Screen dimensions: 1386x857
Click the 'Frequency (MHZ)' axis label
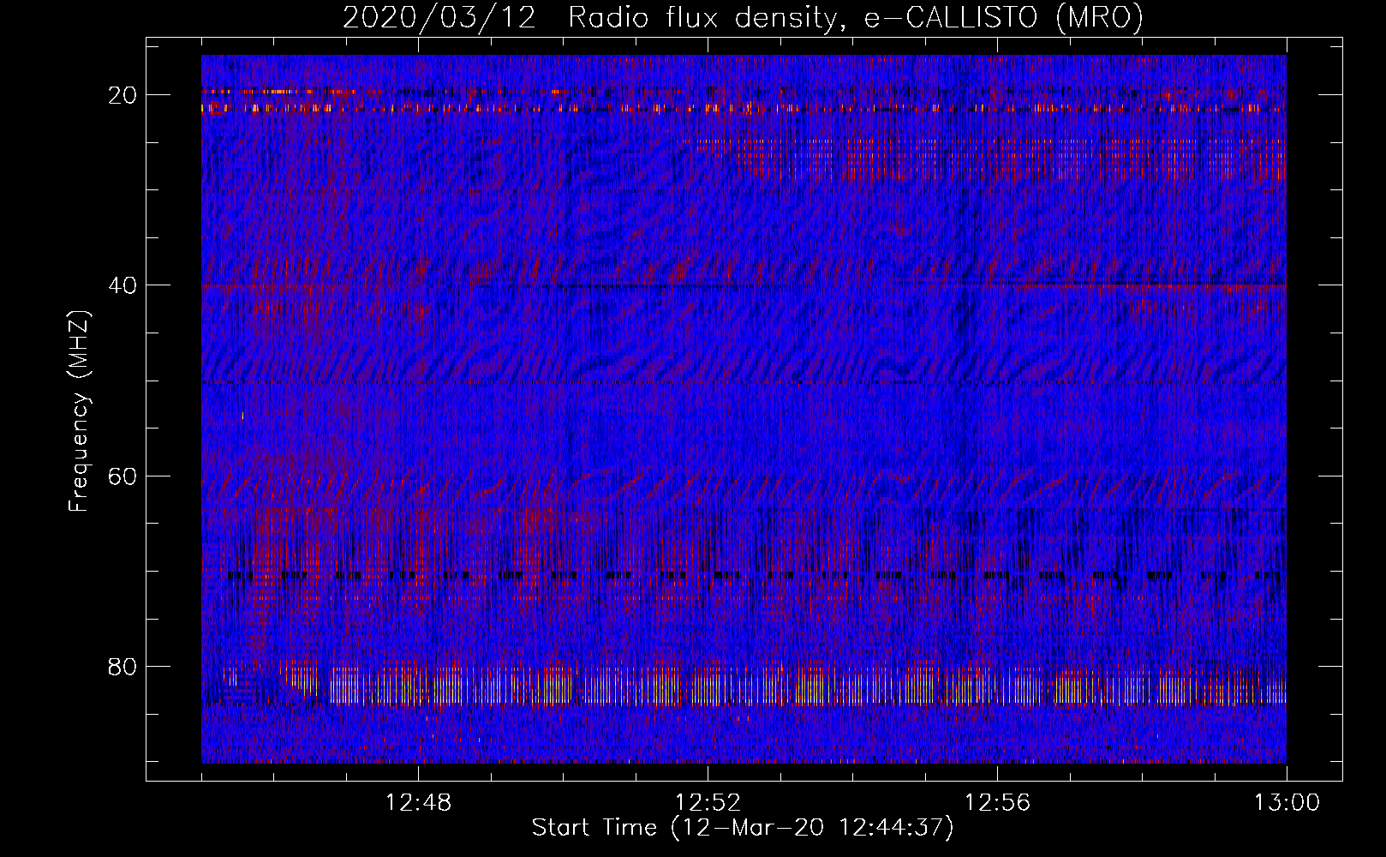[79, 411]
